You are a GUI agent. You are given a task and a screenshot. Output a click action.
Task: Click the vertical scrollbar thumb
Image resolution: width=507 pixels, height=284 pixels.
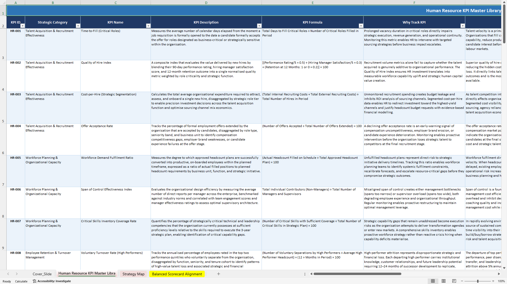coord(504,24)
